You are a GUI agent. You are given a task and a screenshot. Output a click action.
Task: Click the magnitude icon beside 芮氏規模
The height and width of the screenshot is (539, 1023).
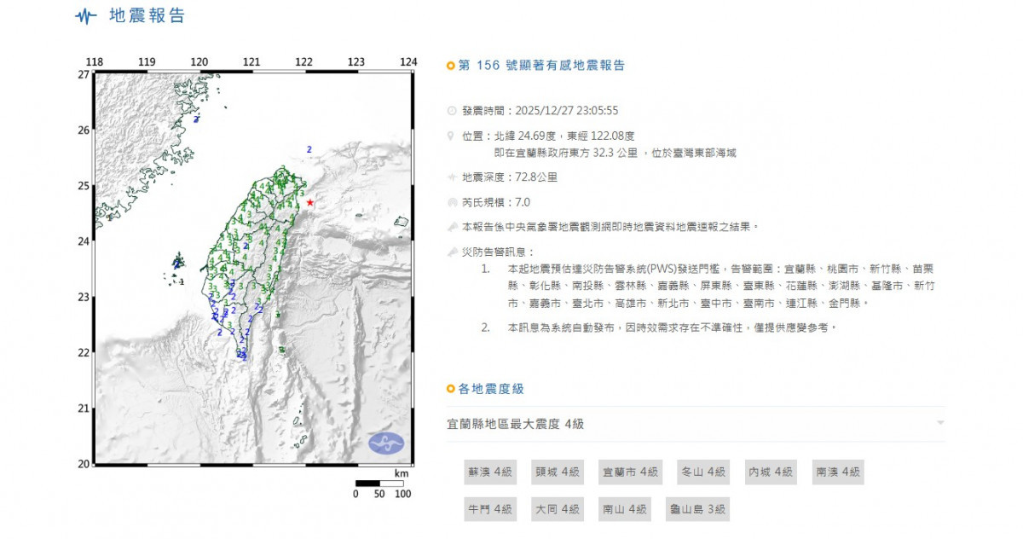pos(451,202)
